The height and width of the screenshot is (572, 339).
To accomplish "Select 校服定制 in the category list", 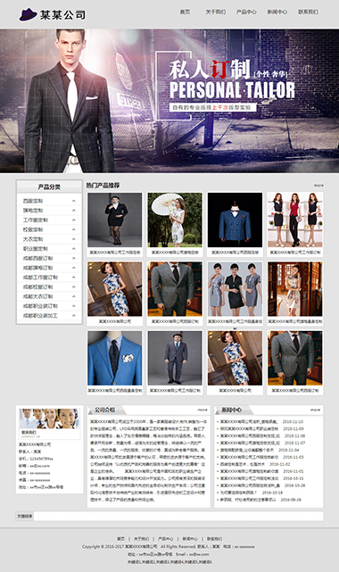I will tap(33, 229).
